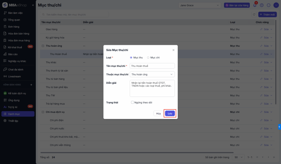Open the row dropdown arrow for Trả lại hàng mua
Screen dimensions: 281x164
[271, 104]
